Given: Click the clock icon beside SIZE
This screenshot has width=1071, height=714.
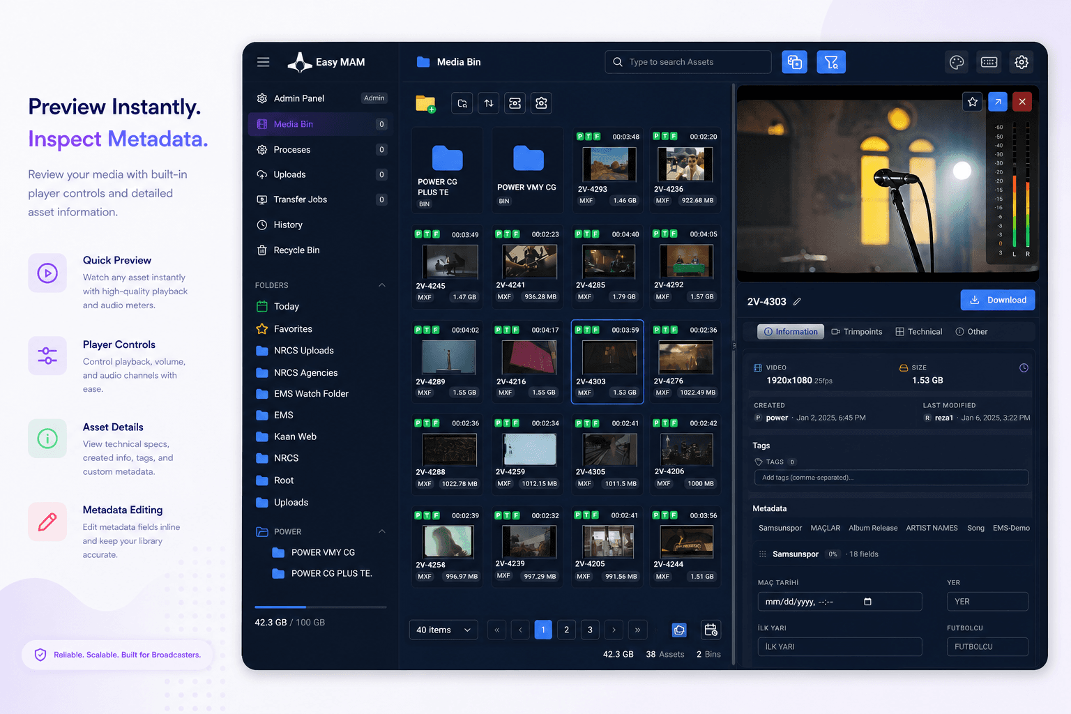Looking at the screenshot, I should click(1024, 368).
